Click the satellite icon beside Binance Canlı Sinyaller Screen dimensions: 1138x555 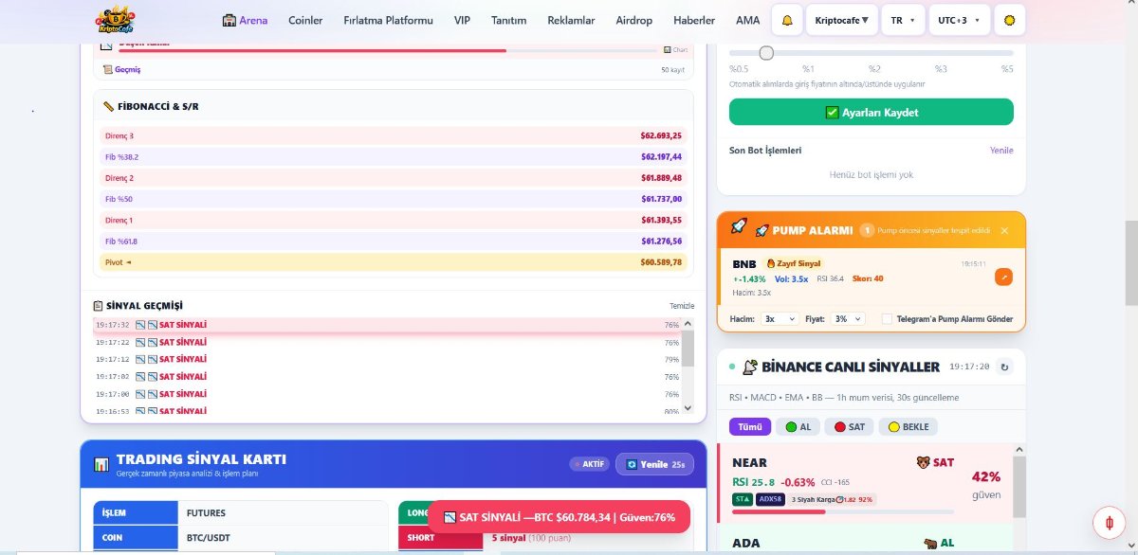749,367
